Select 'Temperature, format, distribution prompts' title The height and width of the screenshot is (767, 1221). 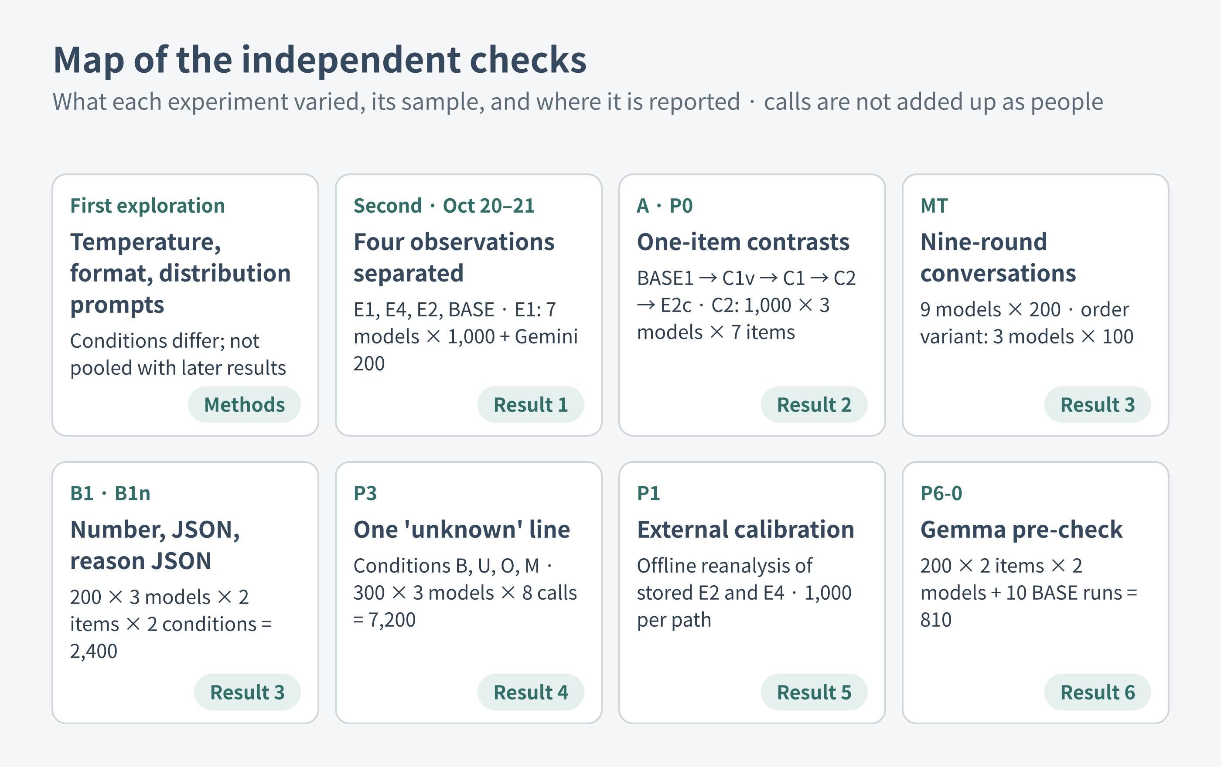point(181,273)
